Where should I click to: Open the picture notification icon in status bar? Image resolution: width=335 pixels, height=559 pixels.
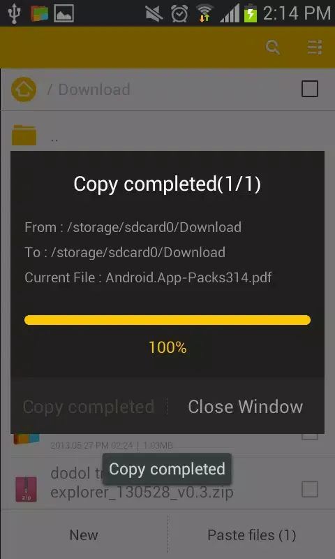[x=64, y=13]
